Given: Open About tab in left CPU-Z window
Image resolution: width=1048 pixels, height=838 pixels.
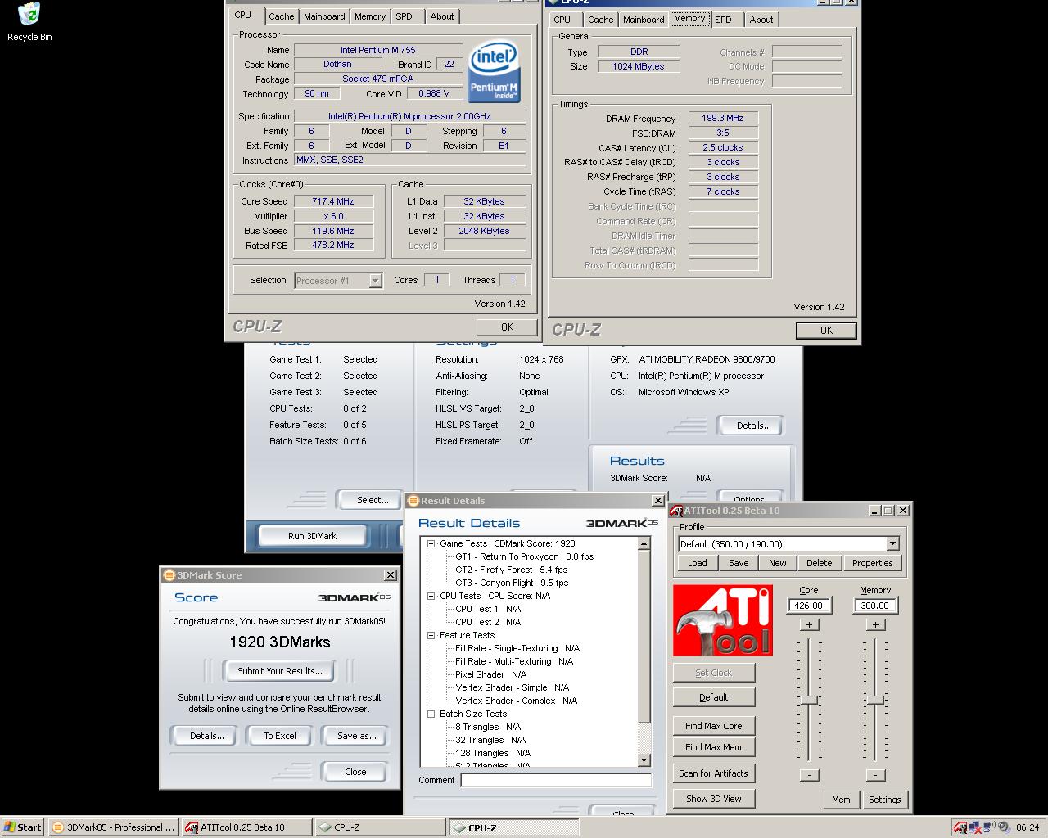Looking at the screenshot, I should (x=442, y=16).
